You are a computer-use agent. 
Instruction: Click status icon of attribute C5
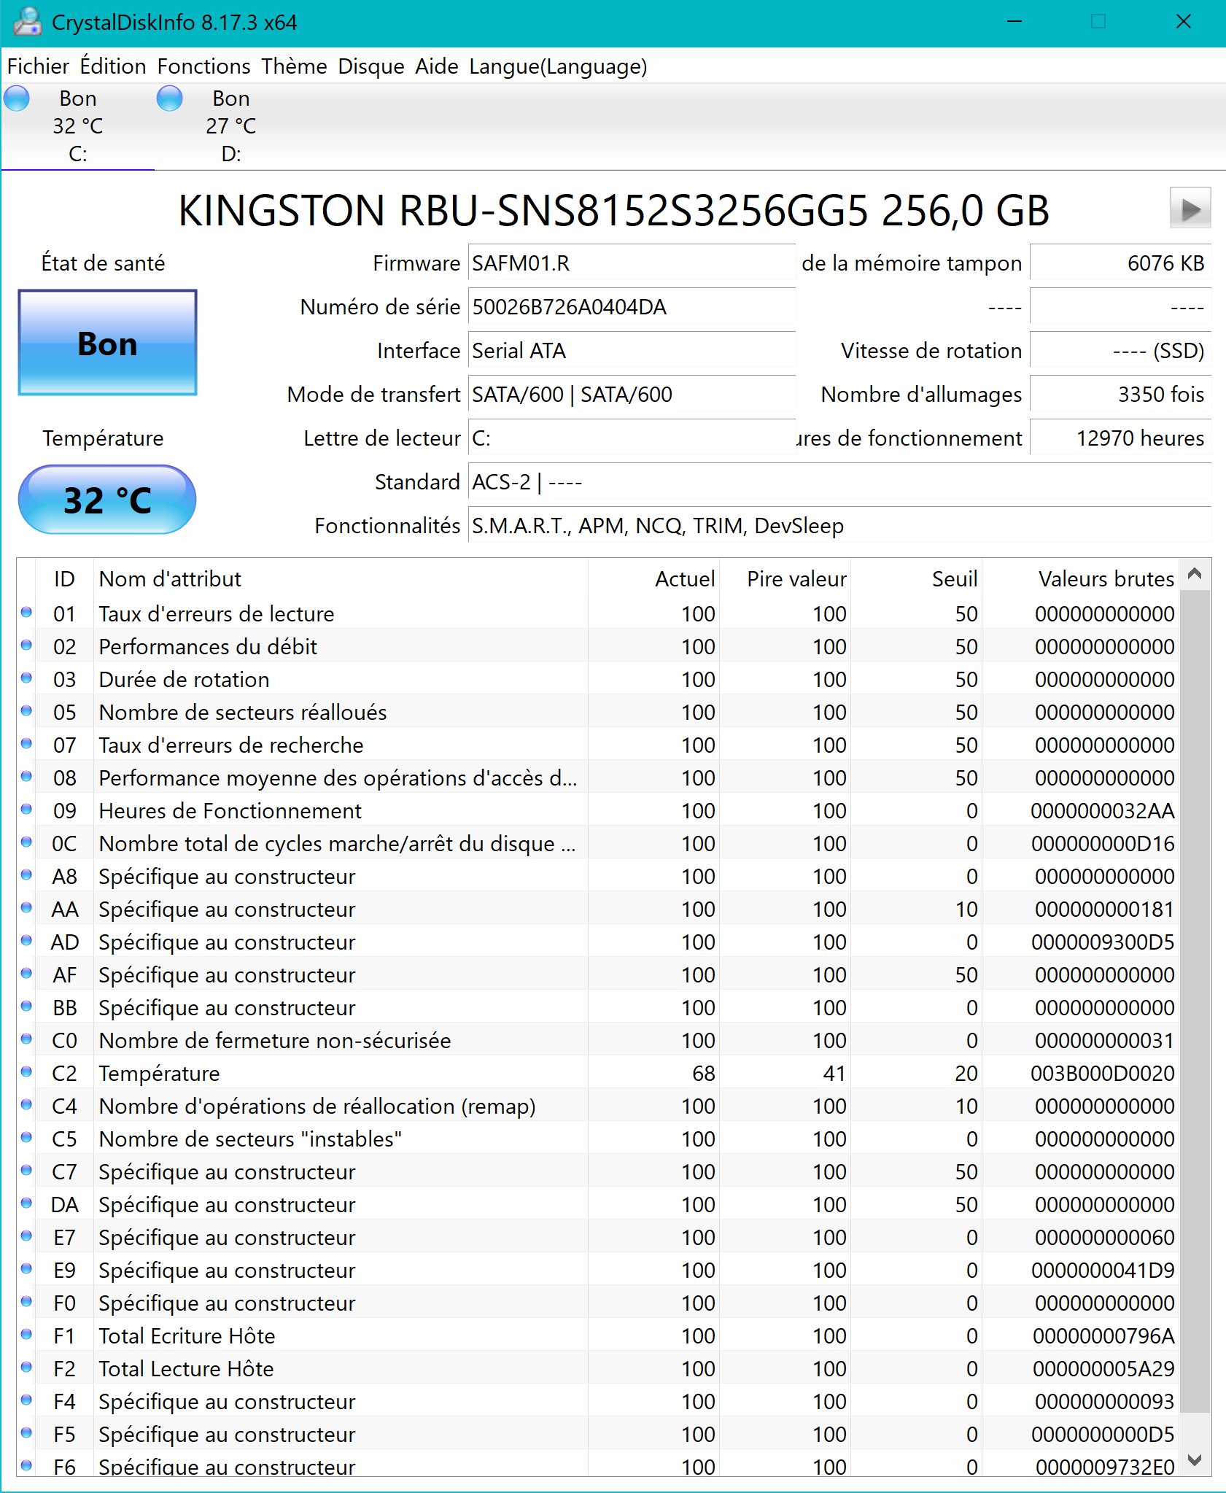(x=26, y=1138)
